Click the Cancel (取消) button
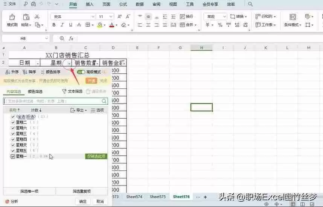 coord(100,201)
